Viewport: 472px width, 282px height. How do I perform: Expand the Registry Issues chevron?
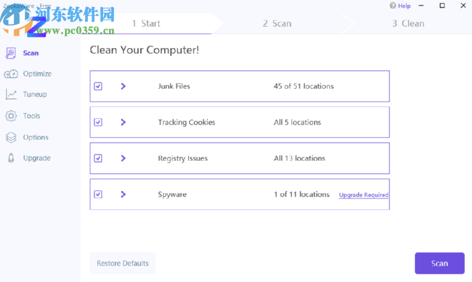click(x=123, y=159)
